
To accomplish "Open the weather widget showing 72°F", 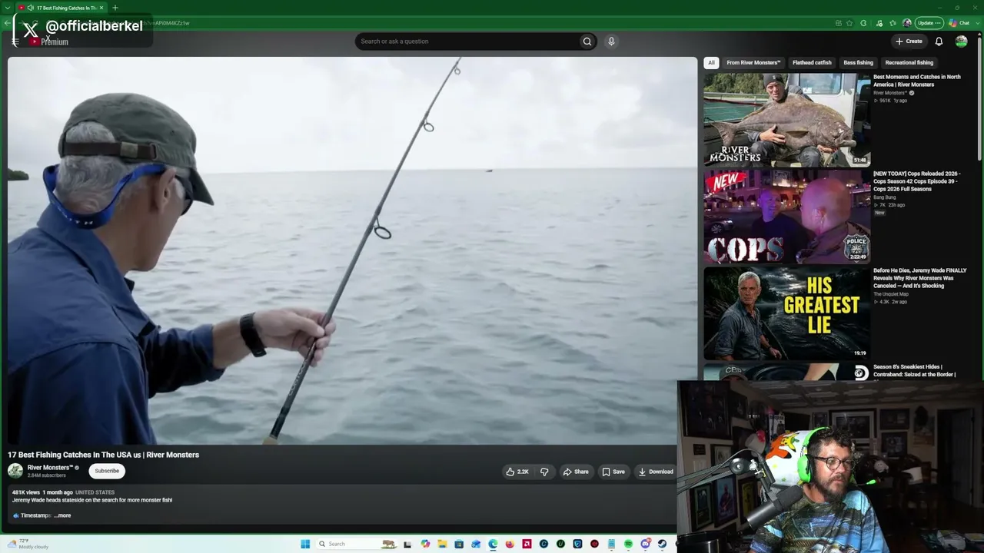I will 27,544.
